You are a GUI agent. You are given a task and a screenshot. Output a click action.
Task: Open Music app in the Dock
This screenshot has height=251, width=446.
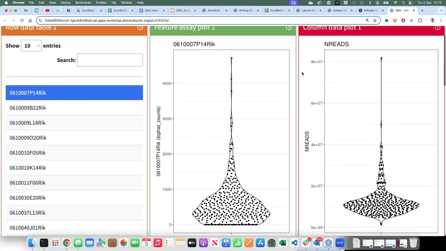pyautogui.click(x=158, y=243)
